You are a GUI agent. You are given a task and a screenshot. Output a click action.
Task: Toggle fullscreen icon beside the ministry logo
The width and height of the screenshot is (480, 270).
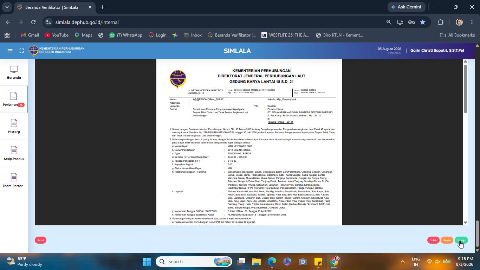click(x=22, y=51)
